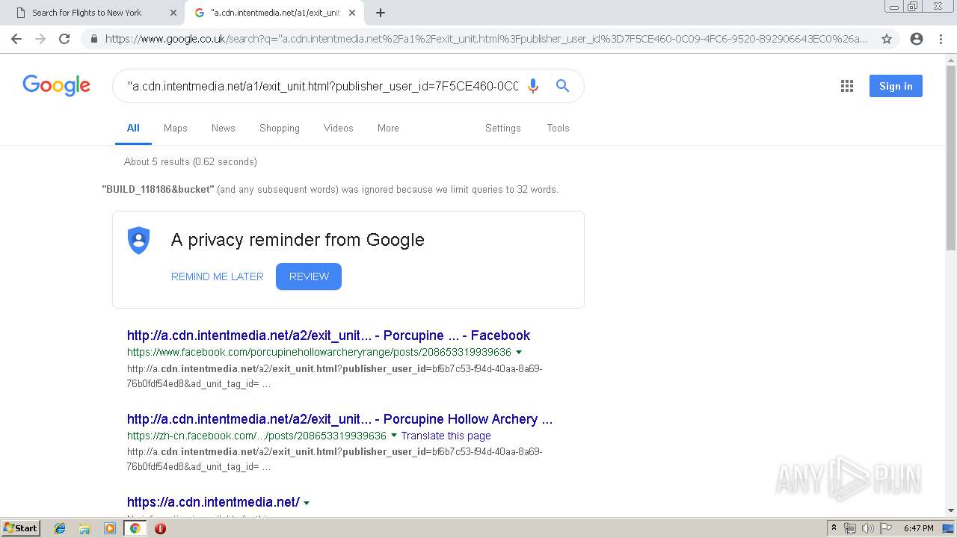Click the volume speaker tray icon
This screenshot has height=538, width=957.
(x=868, y=528)
